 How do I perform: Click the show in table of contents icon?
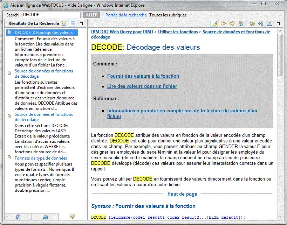coord(252,23)
